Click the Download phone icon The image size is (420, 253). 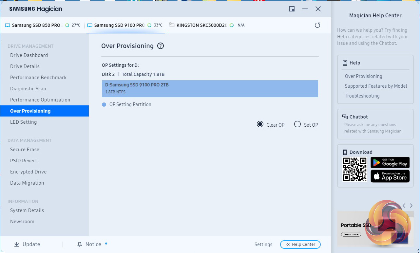point(345,152)
